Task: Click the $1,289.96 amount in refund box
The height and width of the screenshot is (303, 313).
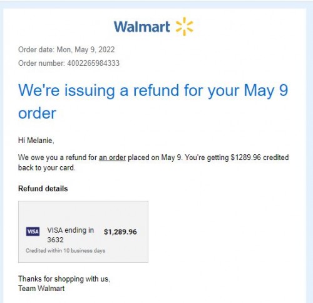Action: pyautogui.click(x=120, y=231)
